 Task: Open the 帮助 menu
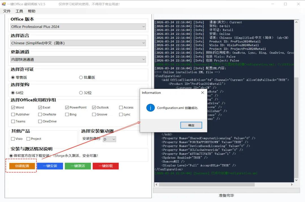[x=32, y=11]
